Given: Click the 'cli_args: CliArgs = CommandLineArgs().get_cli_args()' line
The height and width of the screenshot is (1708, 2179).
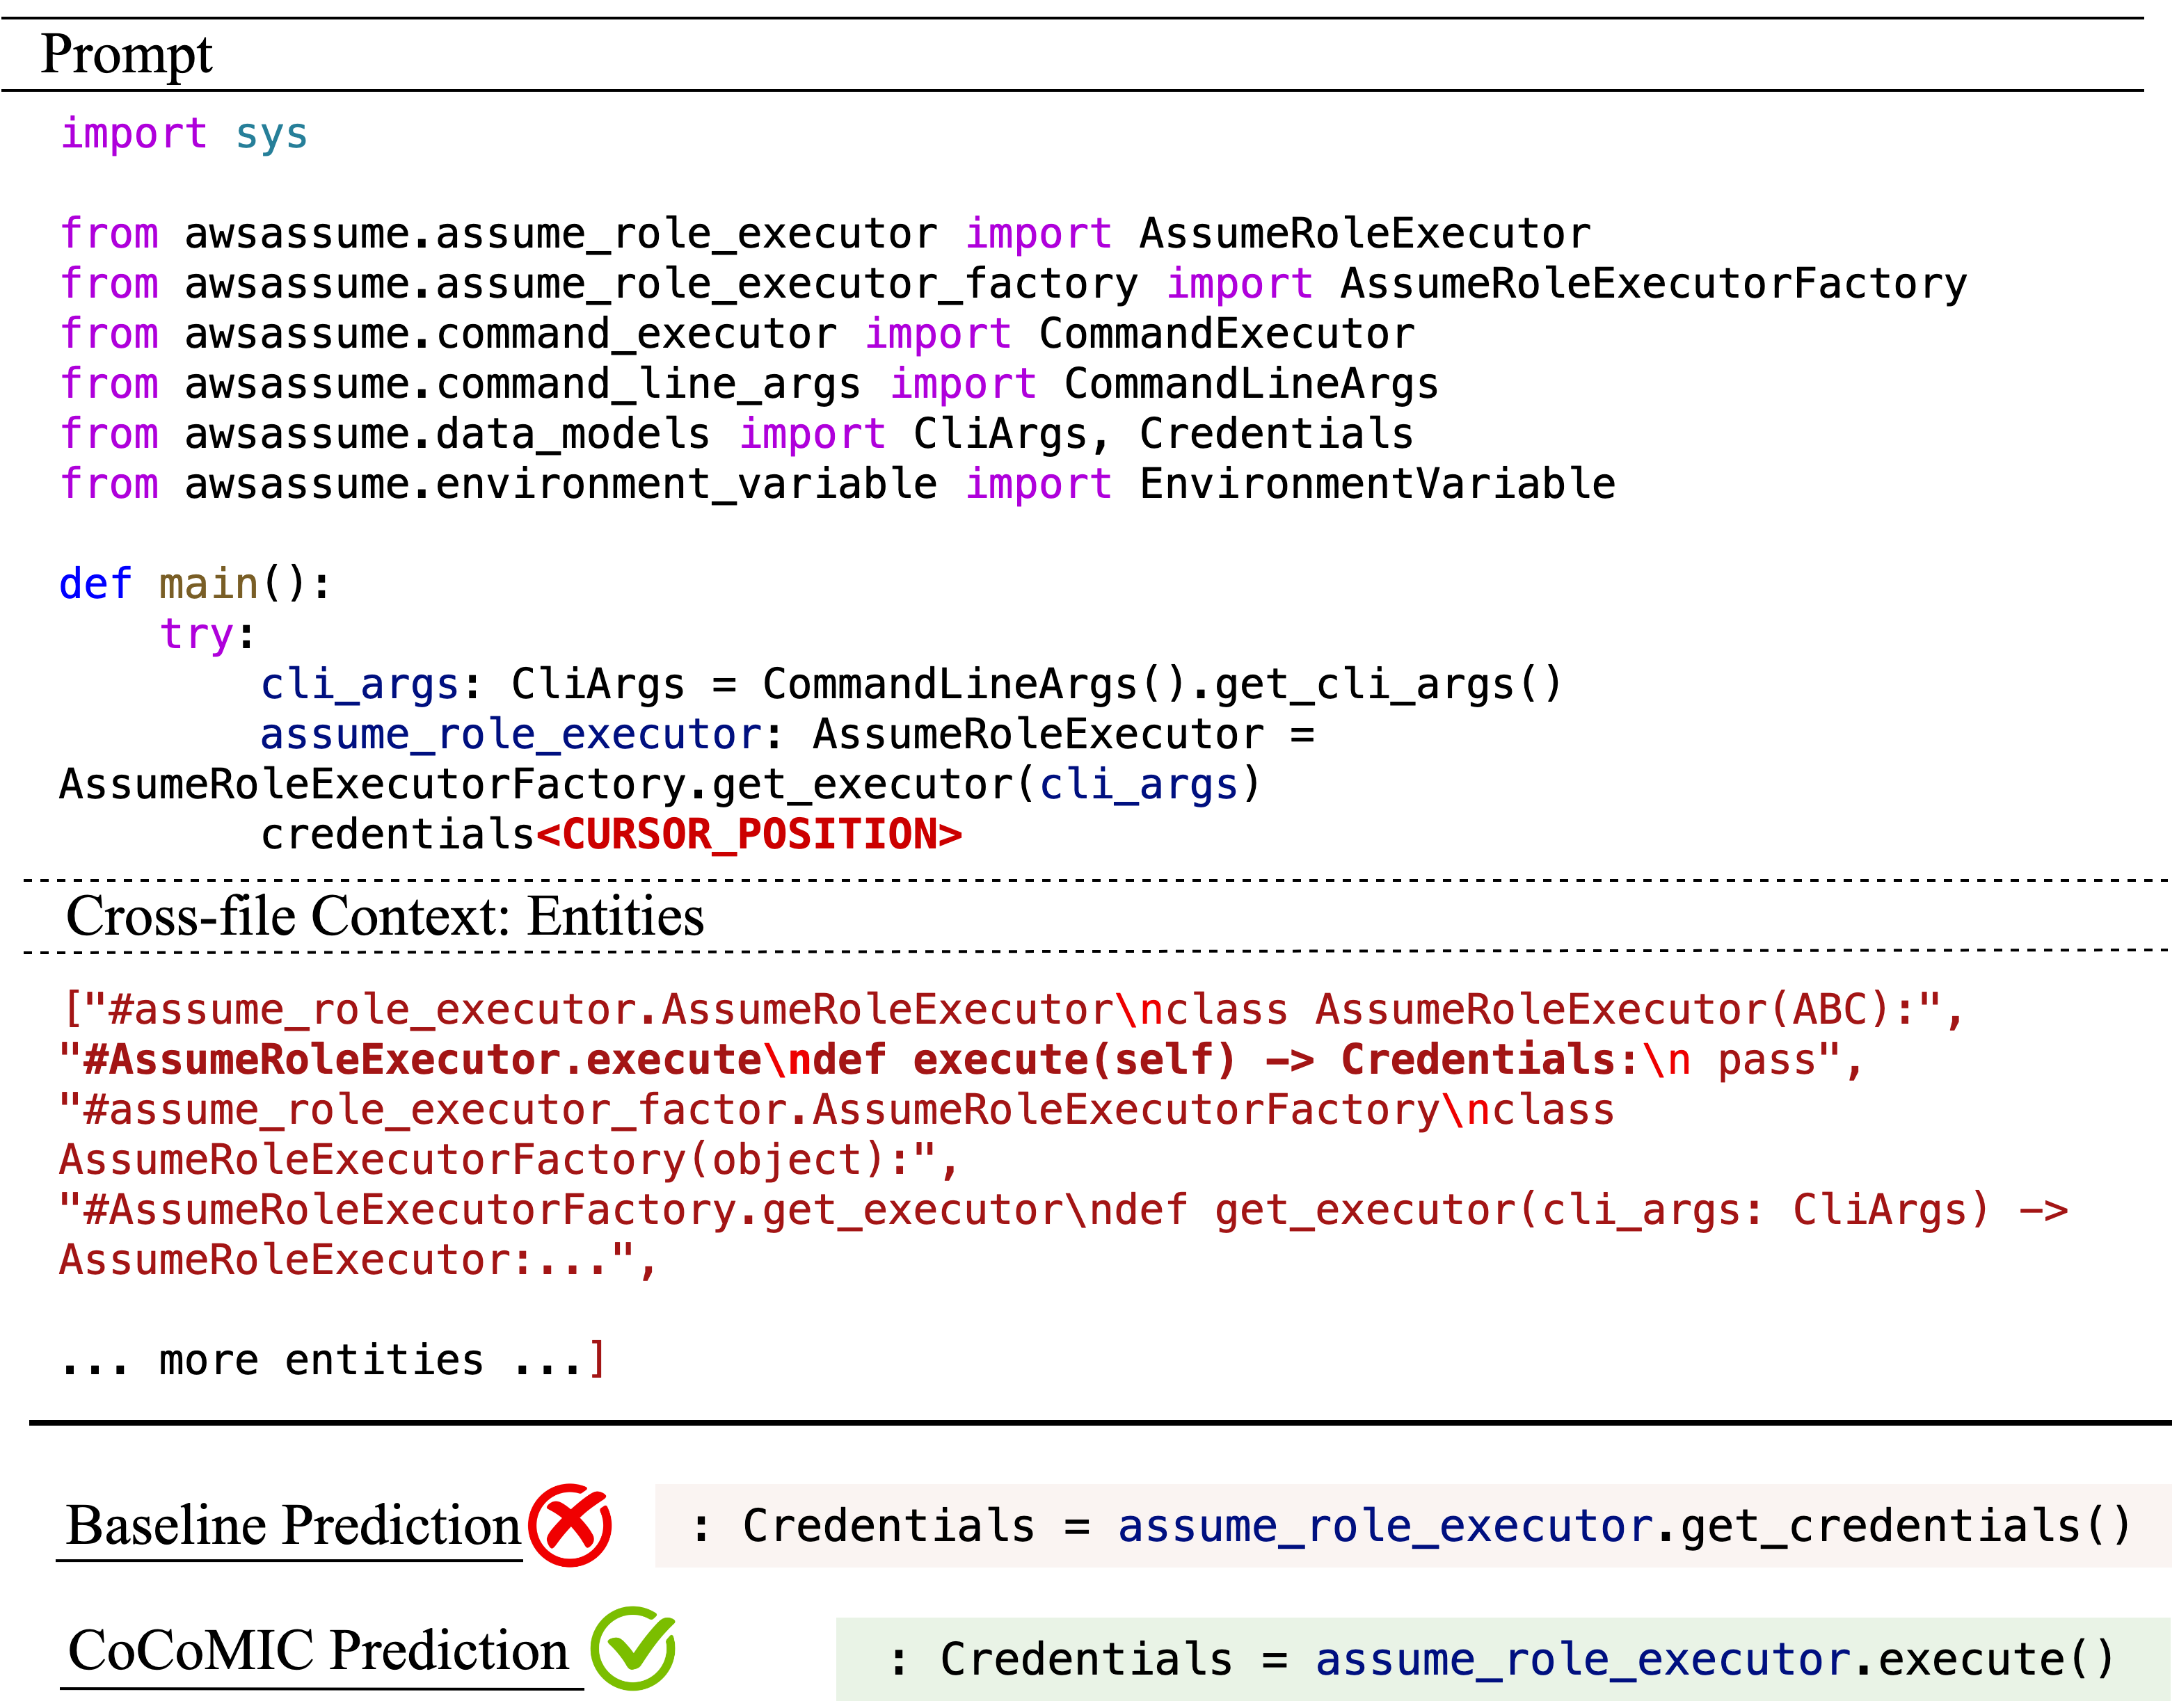Looking at the screenshot, I should coord(911,684).
